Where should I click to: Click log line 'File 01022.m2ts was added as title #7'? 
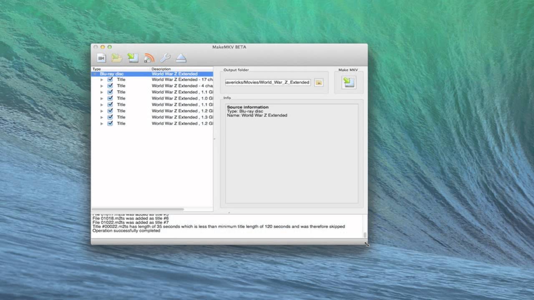coord(131,222)
